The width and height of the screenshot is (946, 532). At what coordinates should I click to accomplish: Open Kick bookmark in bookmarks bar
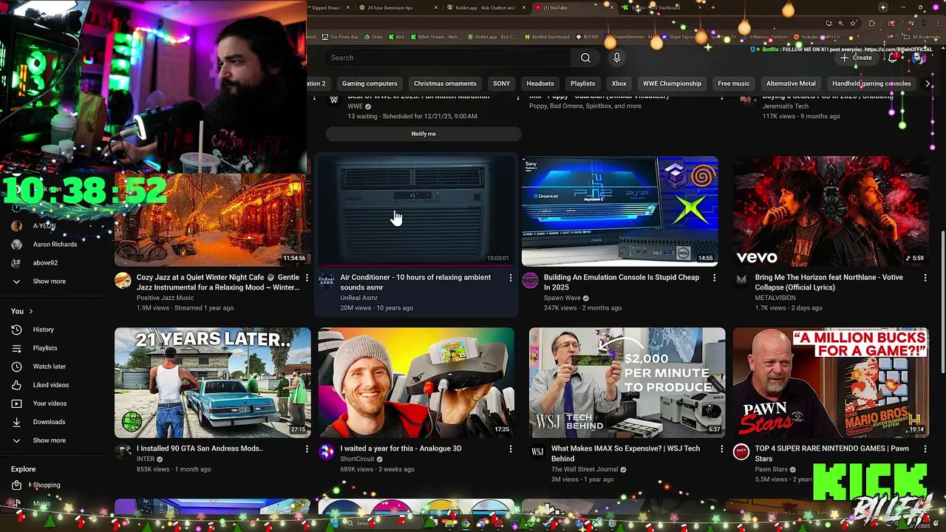(x=397, y=37)
